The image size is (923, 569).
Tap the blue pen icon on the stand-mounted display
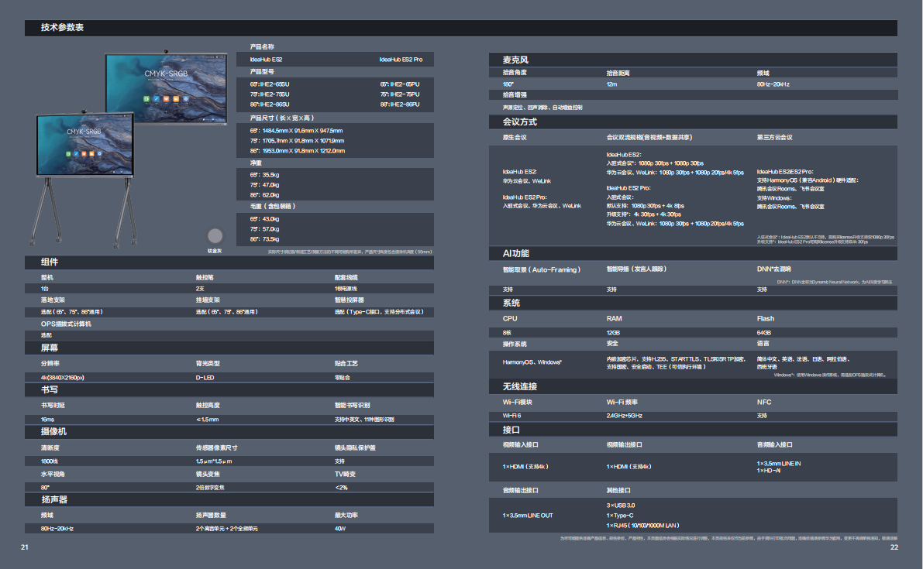[x=76, y=153]
